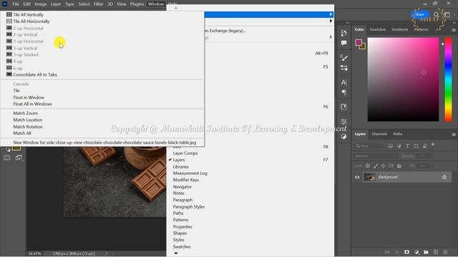
Task: Filter layers by shape layers
Action: click(416, 146)
